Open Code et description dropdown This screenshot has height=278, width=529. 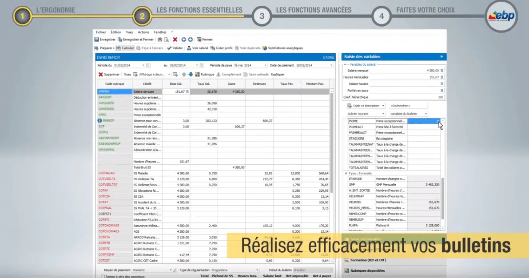click(x=366, y=106)
